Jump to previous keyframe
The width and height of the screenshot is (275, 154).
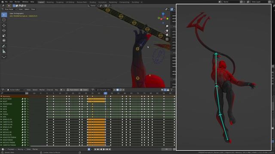pos(98,149)
